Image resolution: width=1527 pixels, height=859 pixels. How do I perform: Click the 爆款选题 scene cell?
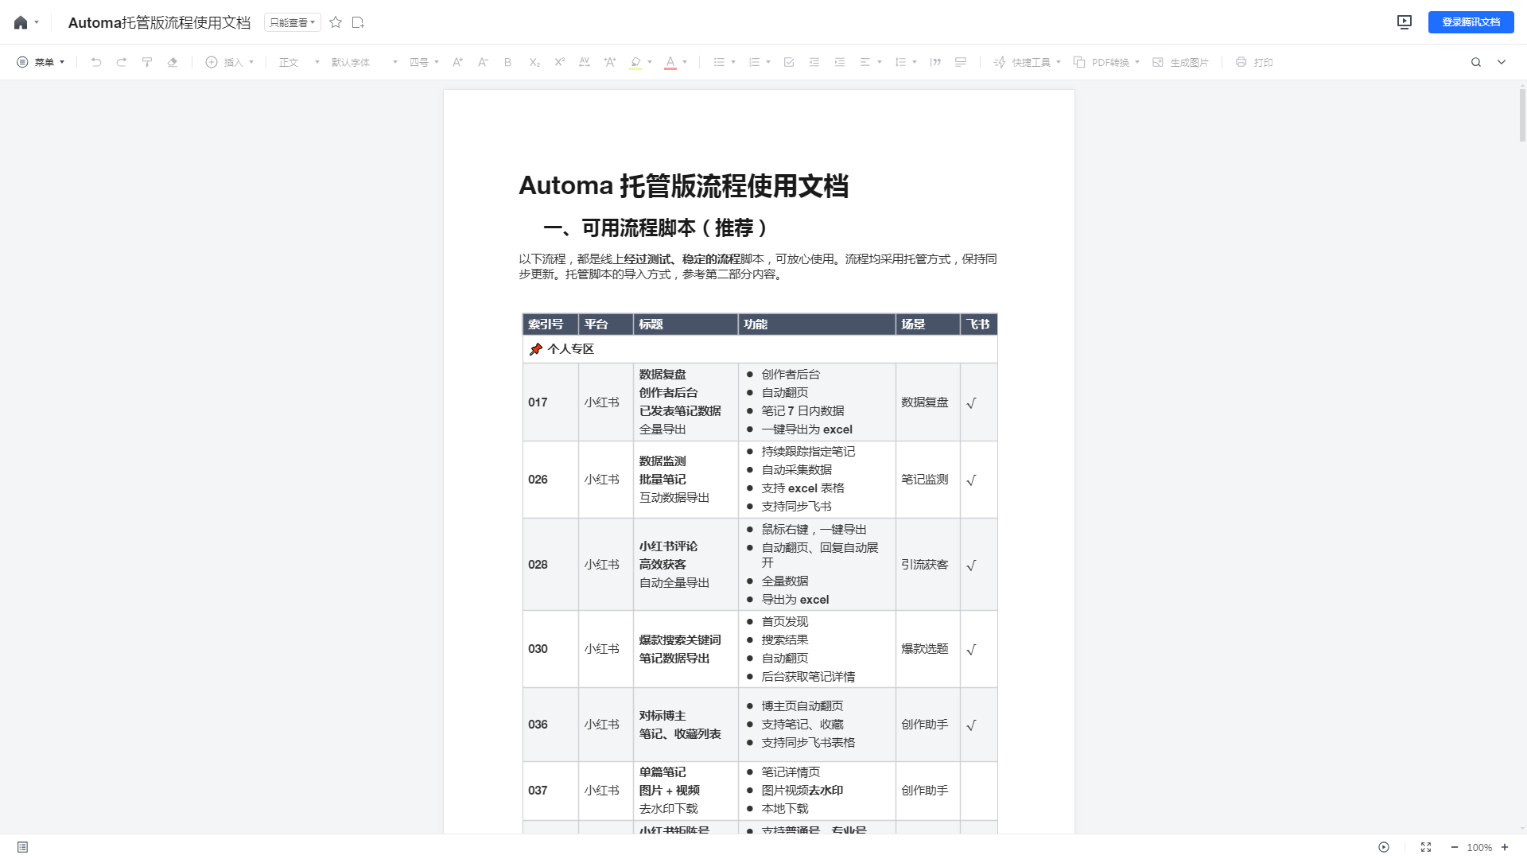[927, 649]
